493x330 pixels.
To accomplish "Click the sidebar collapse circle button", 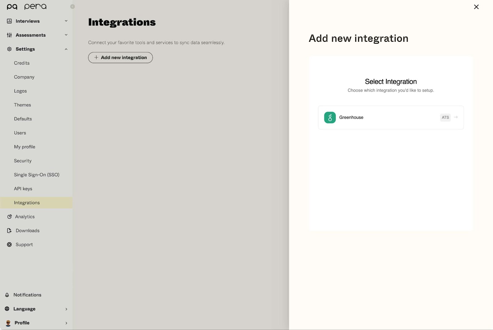I will coord(72,6).
